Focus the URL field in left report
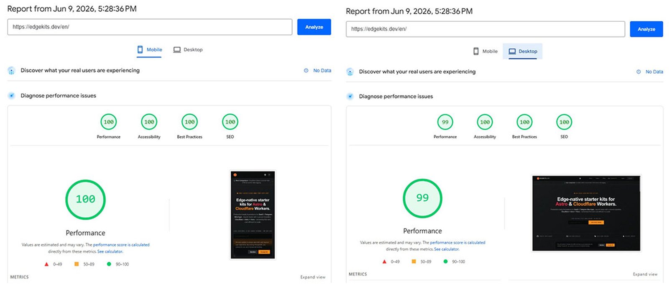Viewport: 669px width, 284px height. click(x=150, y=27)
